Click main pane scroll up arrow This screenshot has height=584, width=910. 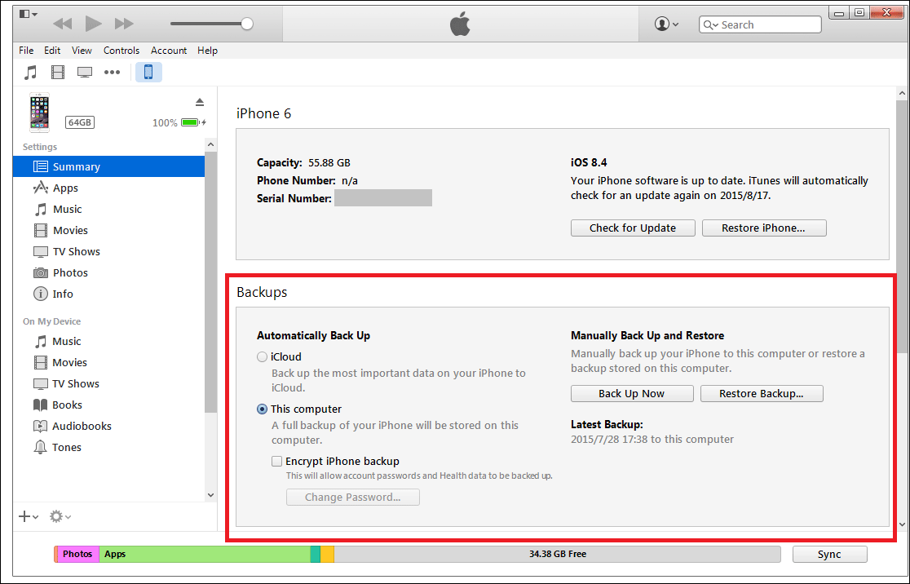coord(902,93)
